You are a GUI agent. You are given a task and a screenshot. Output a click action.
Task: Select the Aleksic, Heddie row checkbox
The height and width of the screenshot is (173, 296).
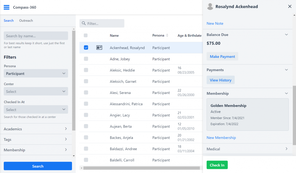click(x=86, y=70)
